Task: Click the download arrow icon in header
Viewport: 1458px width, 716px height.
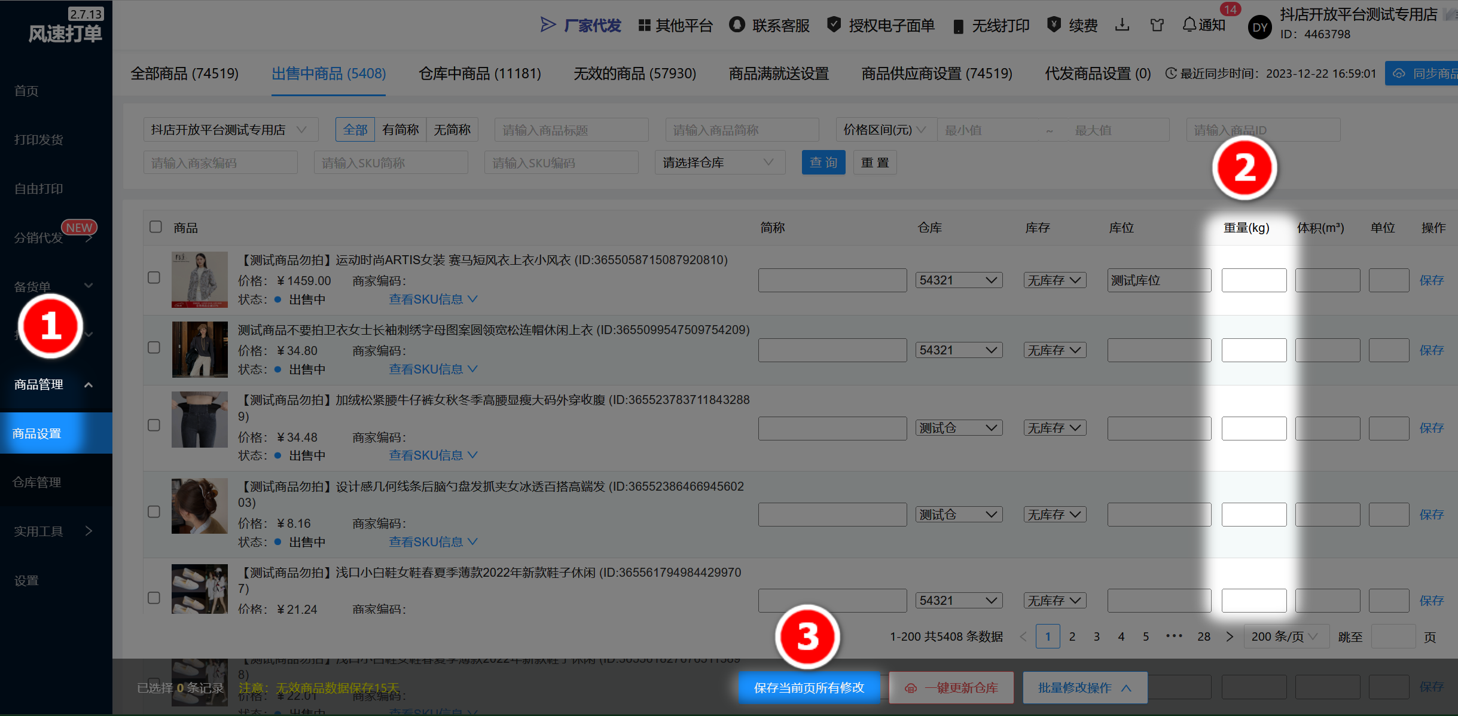Action: point(1123,25)
